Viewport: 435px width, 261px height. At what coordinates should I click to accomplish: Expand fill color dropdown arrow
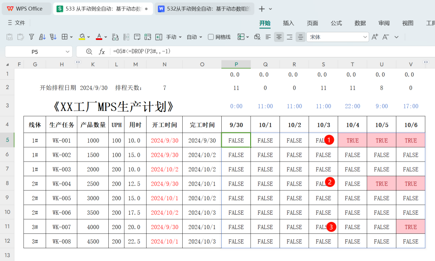coord(88,37)
